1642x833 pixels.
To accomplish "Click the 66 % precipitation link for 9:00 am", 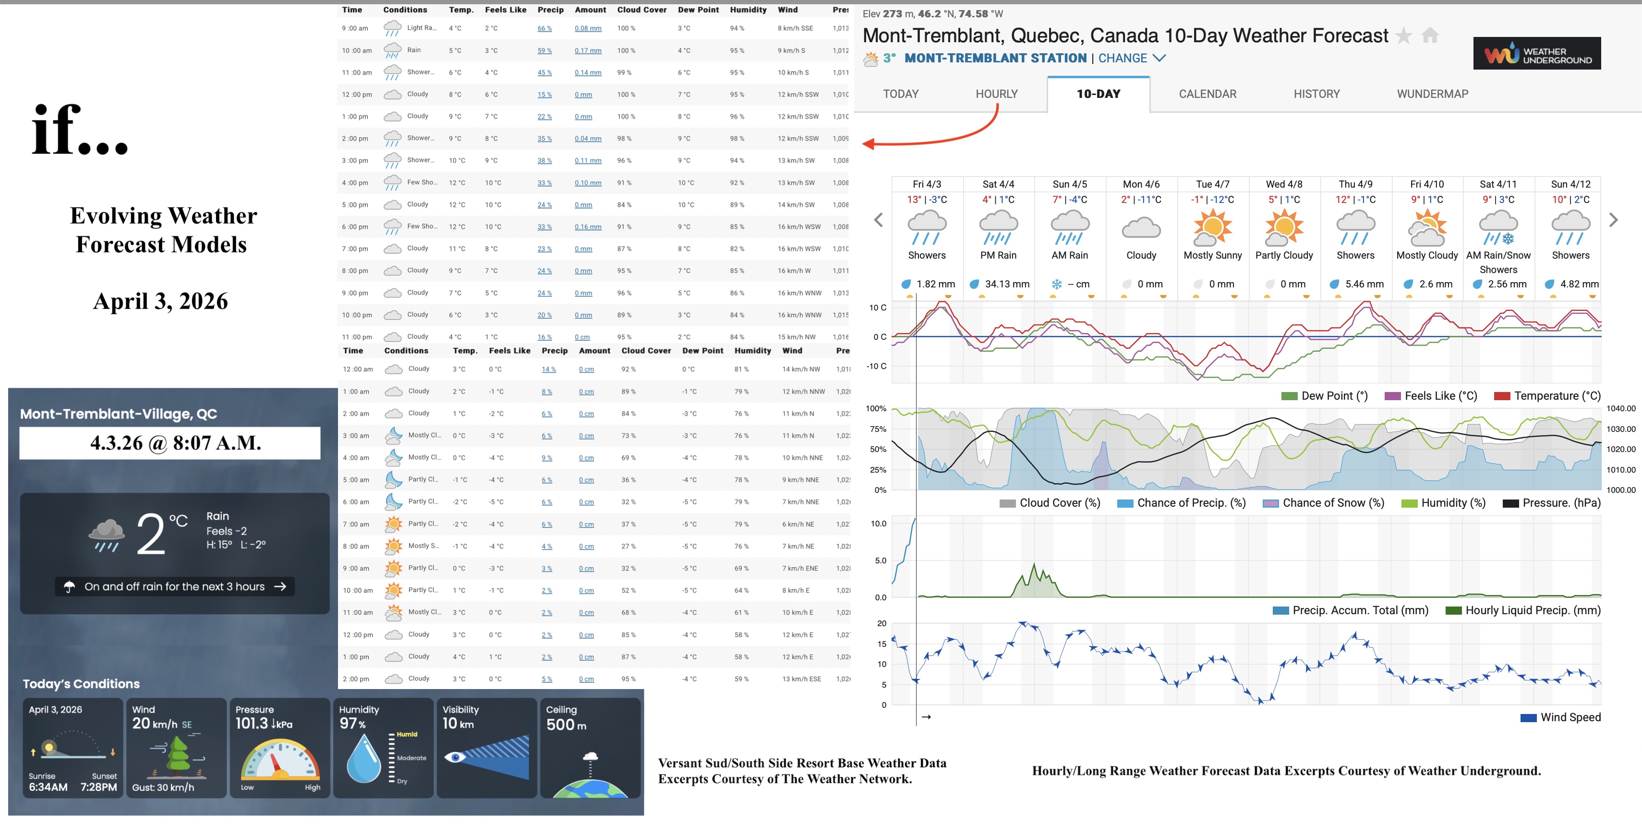I will point(545,28).
